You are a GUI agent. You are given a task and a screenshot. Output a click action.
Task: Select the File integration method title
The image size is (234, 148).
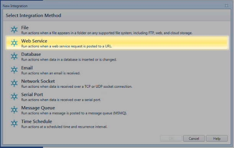(x=25, y=27)
